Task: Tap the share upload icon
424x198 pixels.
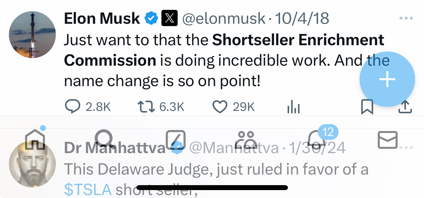Action: (406, 107)
